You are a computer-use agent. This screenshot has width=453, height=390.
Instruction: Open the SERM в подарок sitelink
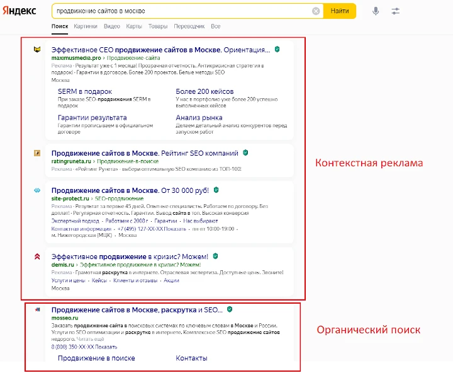click(84, 91)
